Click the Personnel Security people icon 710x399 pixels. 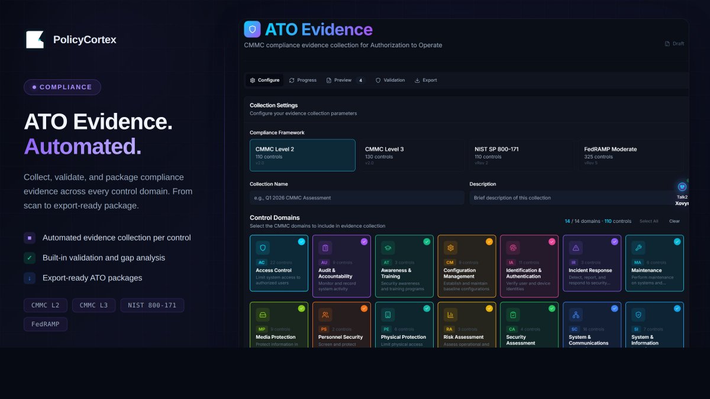click(x=325, y=314)
